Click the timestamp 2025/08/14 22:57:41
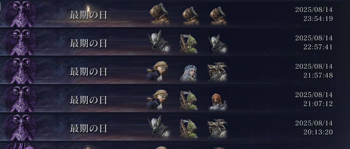The width and height of the screenshot is (350, 149). tap(314, 43)
